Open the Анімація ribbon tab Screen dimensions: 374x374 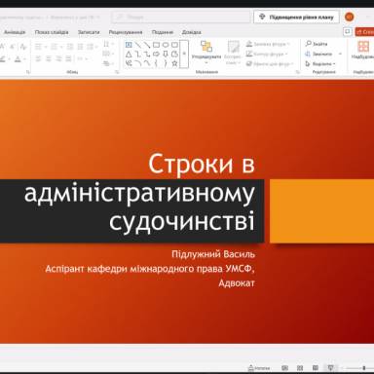(x=15, y=32)
